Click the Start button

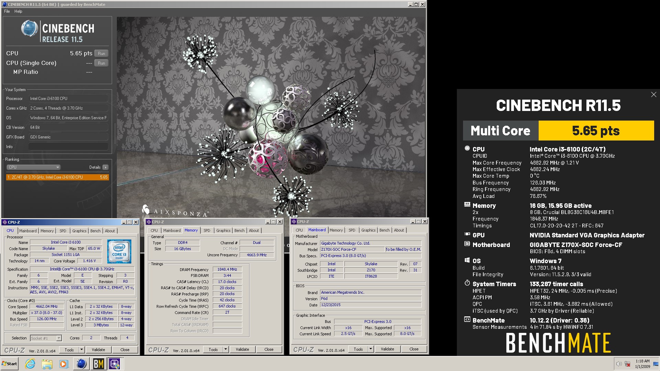tap(10, 364)
